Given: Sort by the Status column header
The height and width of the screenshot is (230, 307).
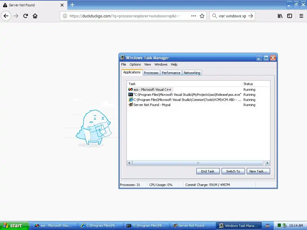Looking at the screenshot, I should (x=256, y=84).
